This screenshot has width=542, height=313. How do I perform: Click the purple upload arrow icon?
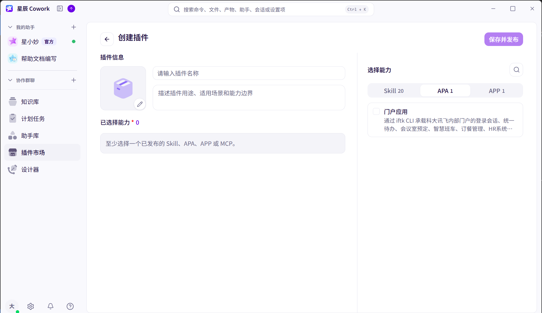point(71,9)
